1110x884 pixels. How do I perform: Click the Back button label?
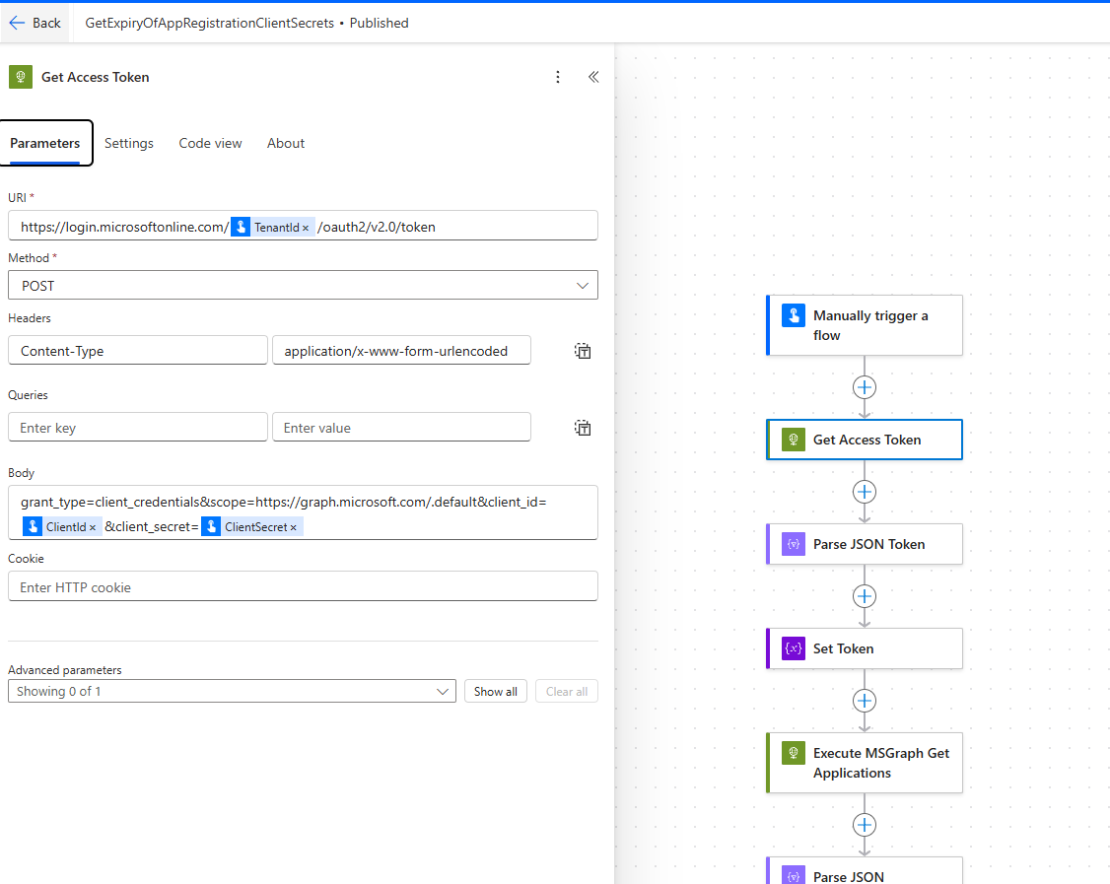(46, 23)
